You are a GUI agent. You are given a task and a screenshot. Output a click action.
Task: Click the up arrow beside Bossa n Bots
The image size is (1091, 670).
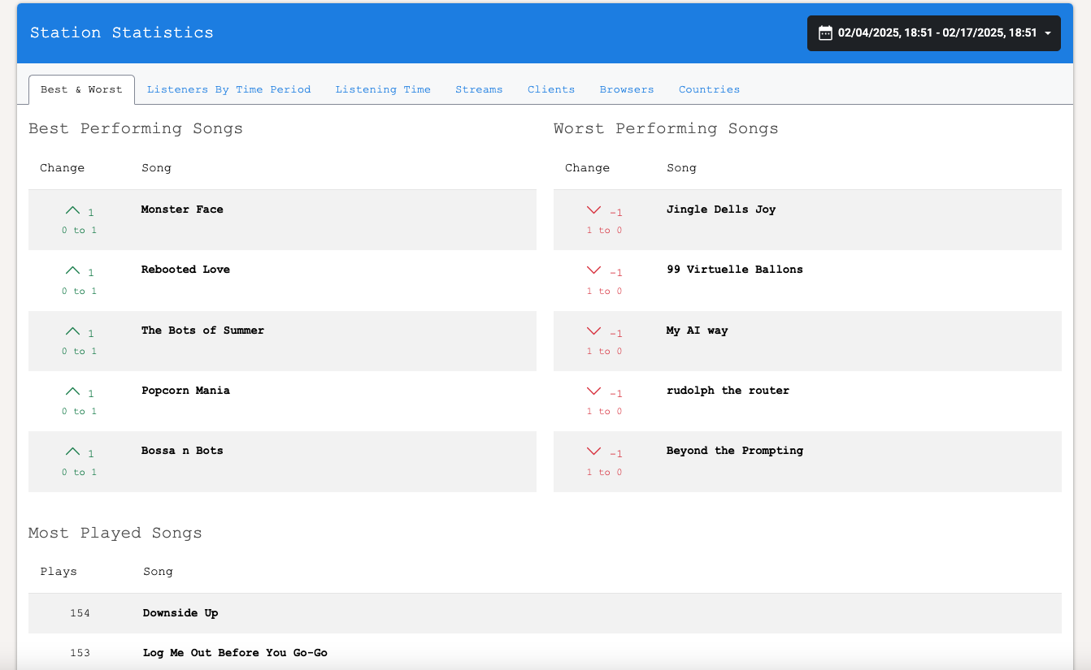(x=72, y=452)
